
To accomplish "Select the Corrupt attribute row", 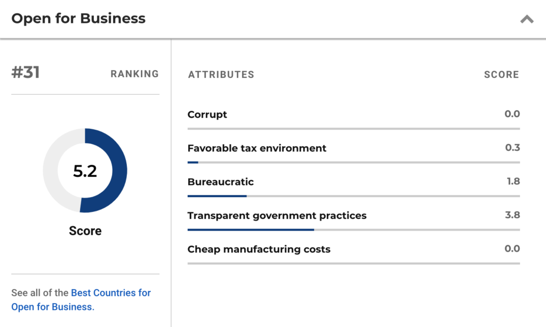I will (354, 118).
